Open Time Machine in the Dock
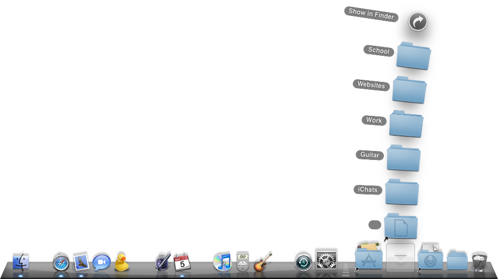The width and height of the screenshot is (498, 279). pyautogui.click(x=303, y=263)
